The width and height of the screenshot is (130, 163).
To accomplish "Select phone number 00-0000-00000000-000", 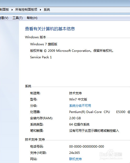I will pyautogui.click(x=87, y=147).
